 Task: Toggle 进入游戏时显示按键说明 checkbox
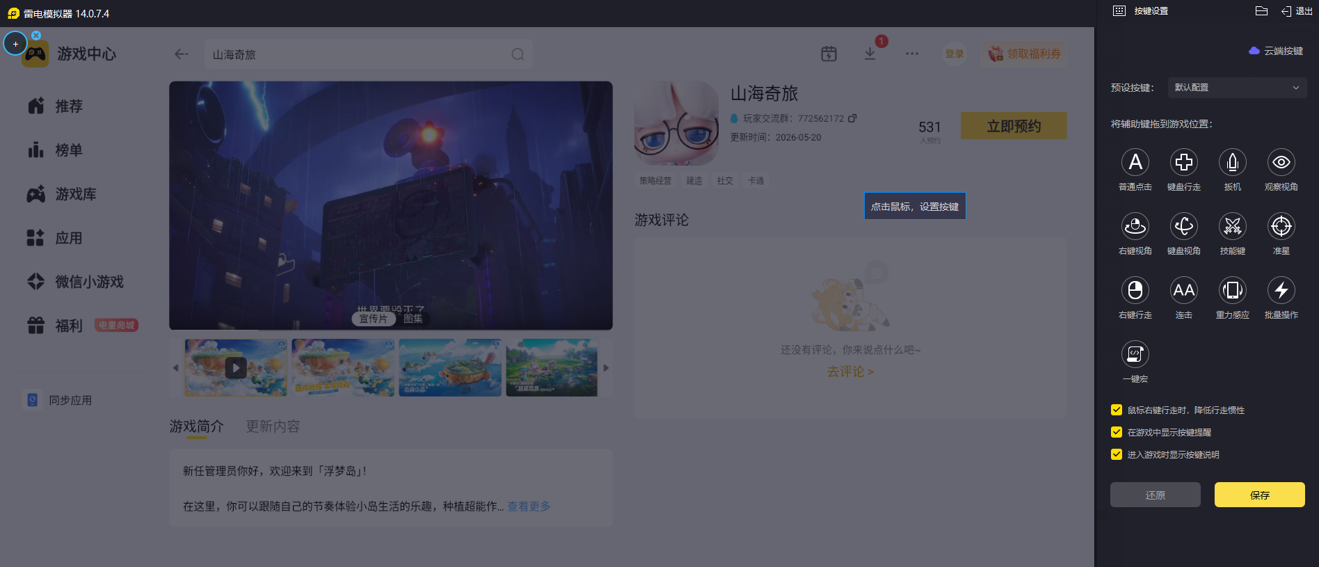(1117, 454)
